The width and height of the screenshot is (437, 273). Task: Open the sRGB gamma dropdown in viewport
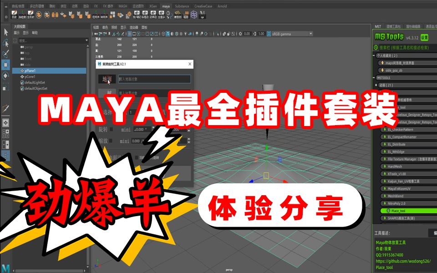pyautogui.click(x=291, y=33)
